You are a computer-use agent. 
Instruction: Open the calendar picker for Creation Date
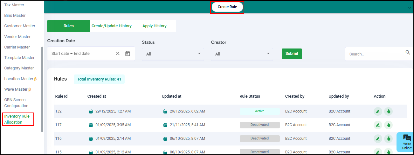[x=128, y=54]
